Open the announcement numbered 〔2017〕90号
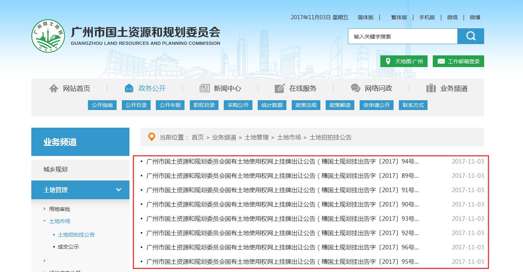This screenshot has width=523, height=272. 283,204
